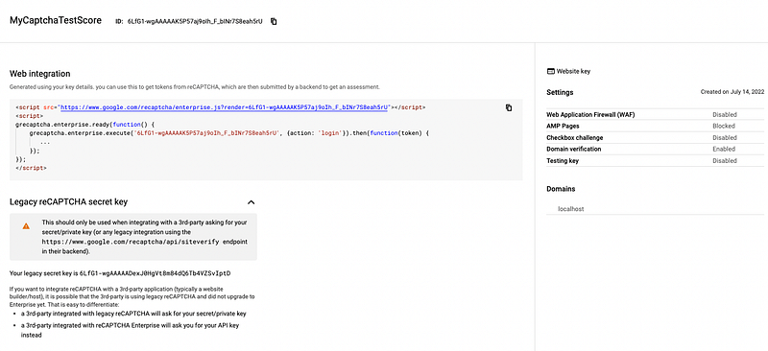The width and height of the screenshot is (768, 351).
Task: Click the grecaptcha.enterprise.execute code line
Action: pyautogui.click(x=229, y=133)
